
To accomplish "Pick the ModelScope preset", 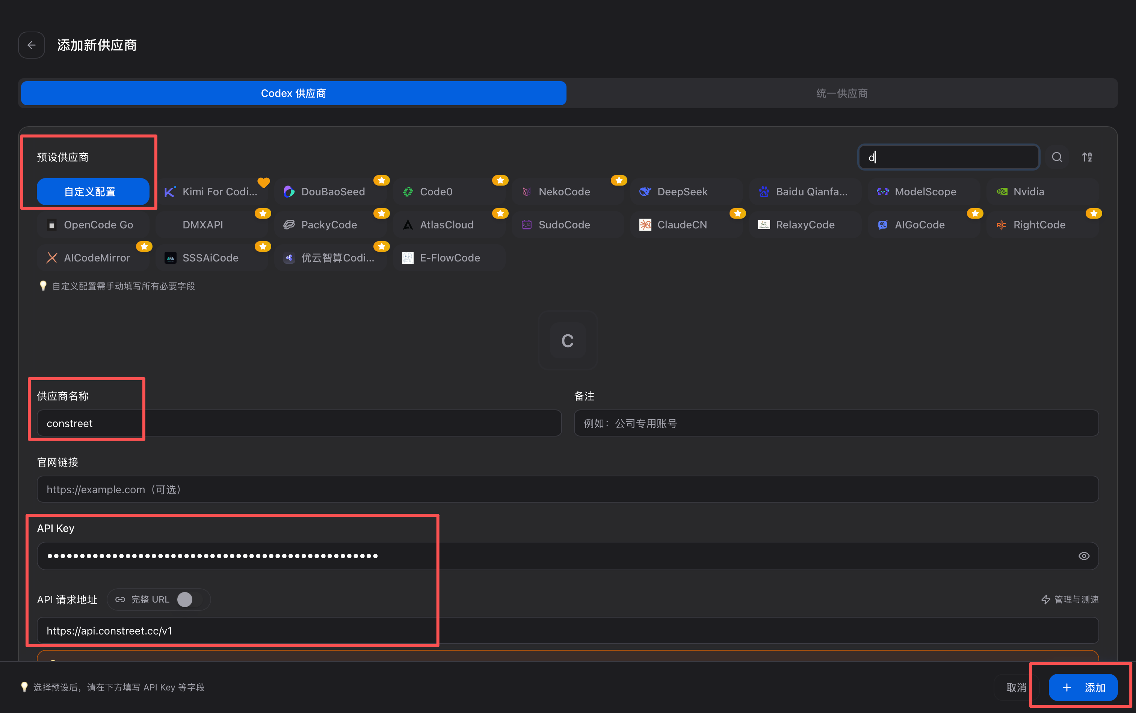I will (x=924, y=192).
